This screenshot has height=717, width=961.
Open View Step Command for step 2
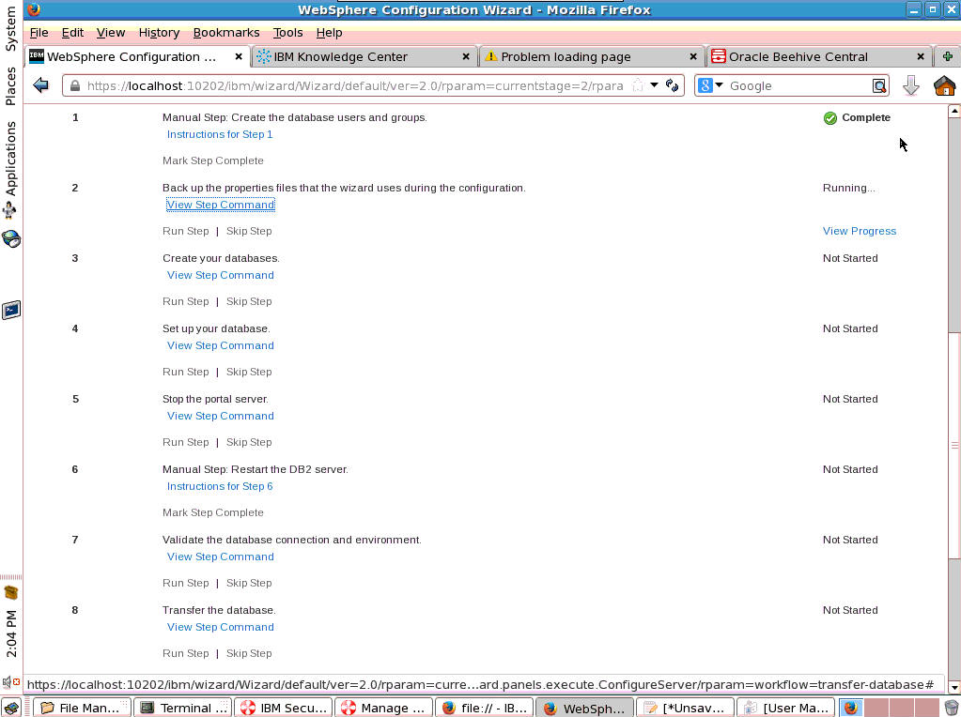[x=220, y=205]
